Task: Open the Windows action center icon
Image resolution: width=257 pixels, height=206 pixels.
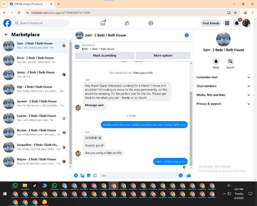Action: [x=250, y=194]
